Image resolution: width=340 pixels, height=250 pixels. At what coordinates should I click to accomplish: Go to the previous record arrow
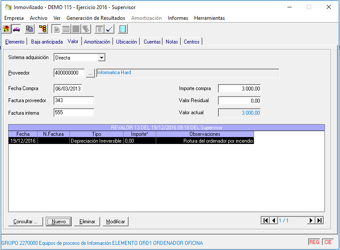click(x=274, y=220)
